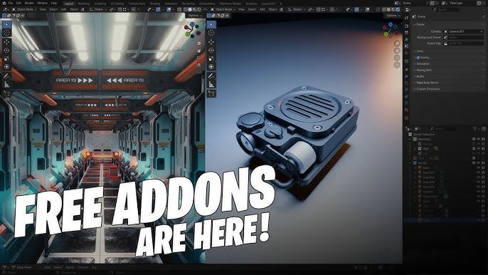Viewport: 488px width, 275px height.
Task: Toggle camera view gizmo in right viewport
Action: [397, 58]
